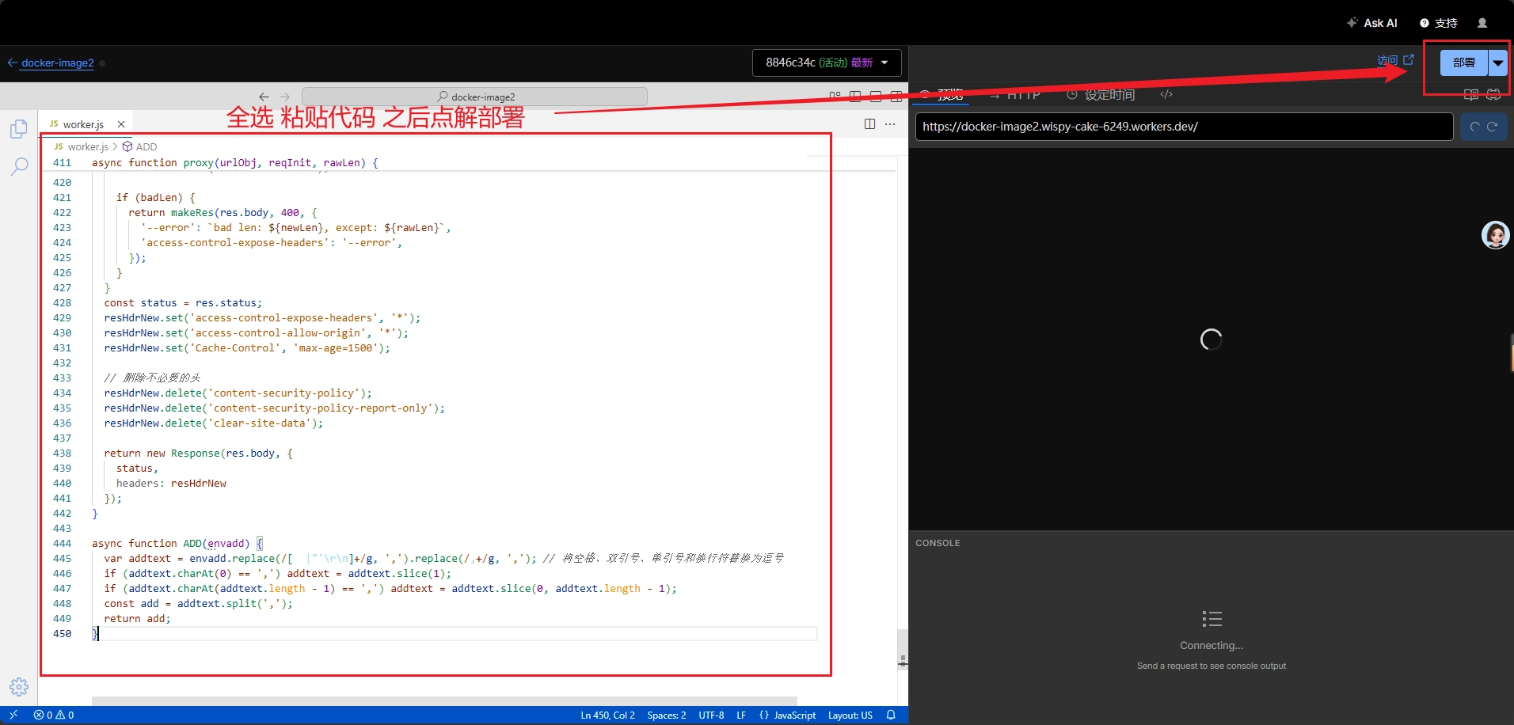Click the remote indicator in status bar
The height and width of the screenshot is (725, 1514).
pos(13,715)
